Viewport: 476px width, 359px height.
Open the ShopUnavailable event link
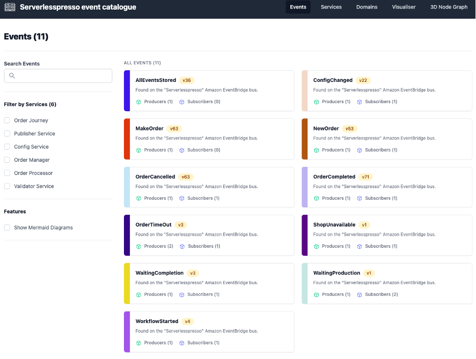click(x=334, y=225)
